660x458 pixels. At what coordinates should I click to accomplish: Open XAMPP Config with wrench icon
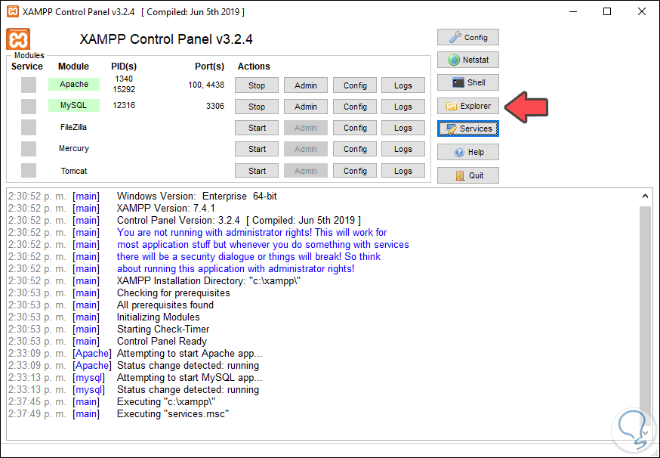(x=468, y=38)
